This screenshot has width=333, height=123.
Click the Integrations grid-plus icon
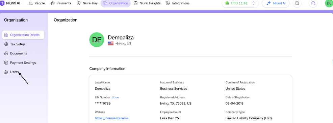click(168, 3)
